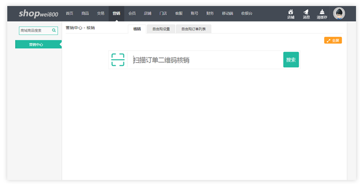Screen dimensions: 362x186
Task: Open 移动端 menu in top navigation
Action: coord(227,13)
